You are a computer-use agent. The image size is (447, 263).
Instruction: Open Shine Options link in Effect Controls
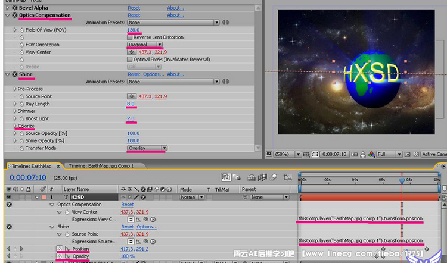tap(153, 74)
